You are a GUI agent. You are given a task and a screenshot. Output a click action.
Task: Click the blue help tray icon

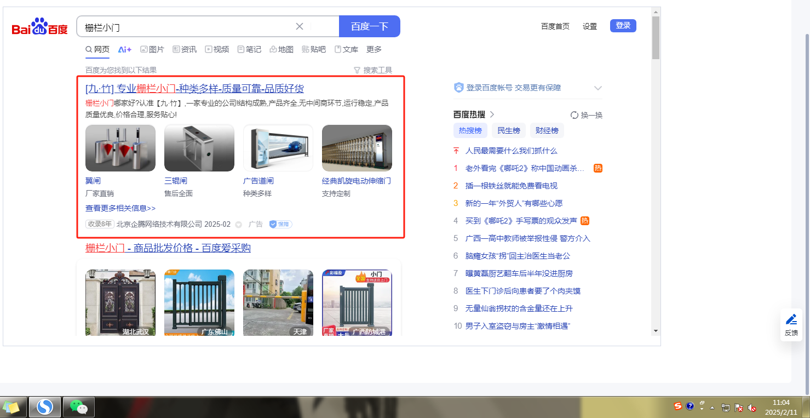690,406
